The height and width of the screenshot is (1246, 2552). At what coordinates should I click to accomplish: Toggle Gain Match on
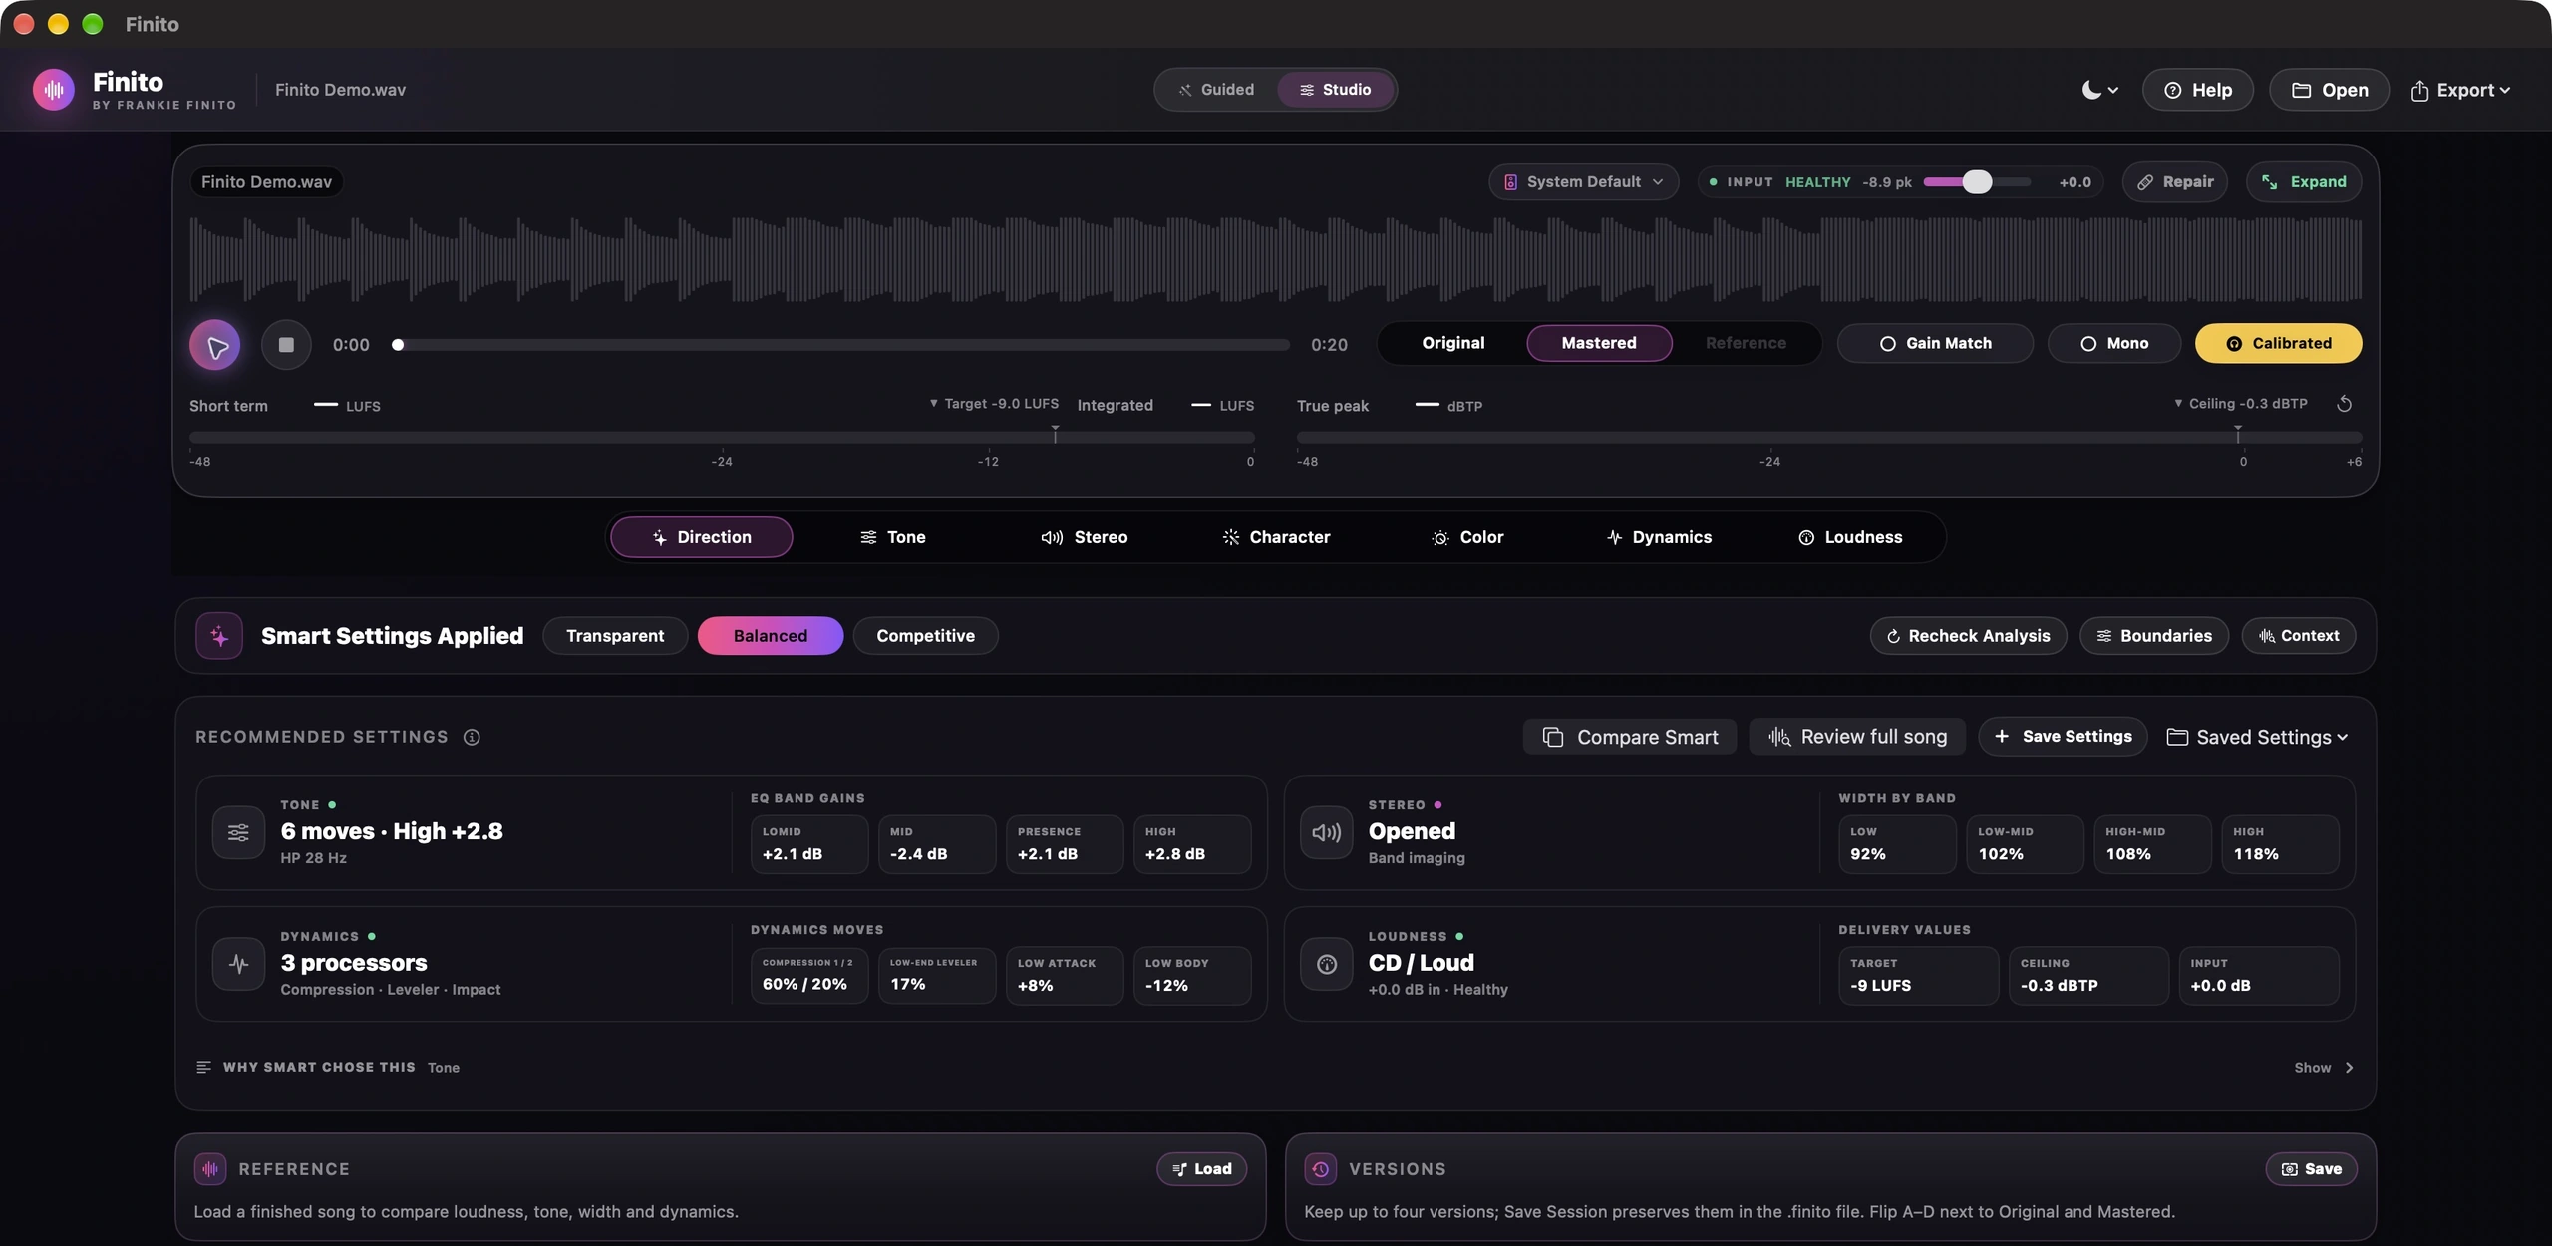pyautogui.click(x=1935, y=343)
